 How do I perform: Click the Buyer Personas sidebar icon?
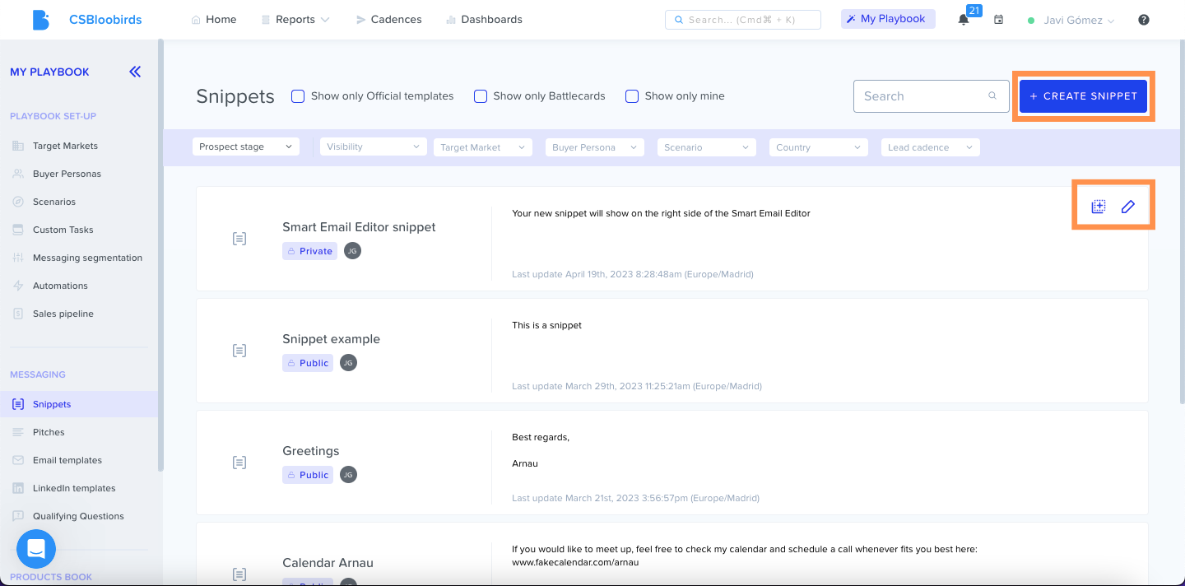18,174
